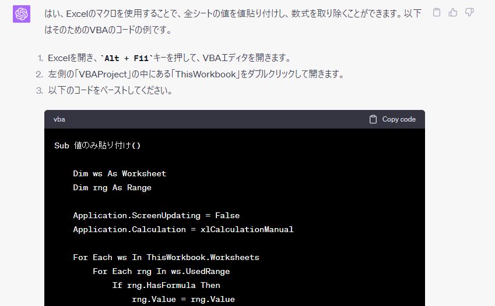Click the For Each rng In ws.UsedRange line
Screen dimensions: 495x306
click(161, 271)
